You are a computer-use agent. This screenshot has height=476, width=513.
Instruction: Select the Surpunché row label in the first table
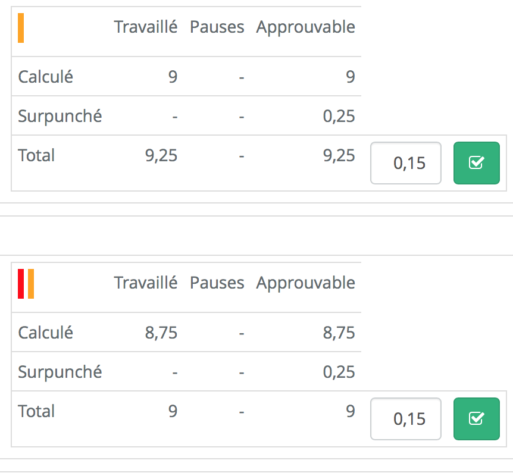(60, 116)
